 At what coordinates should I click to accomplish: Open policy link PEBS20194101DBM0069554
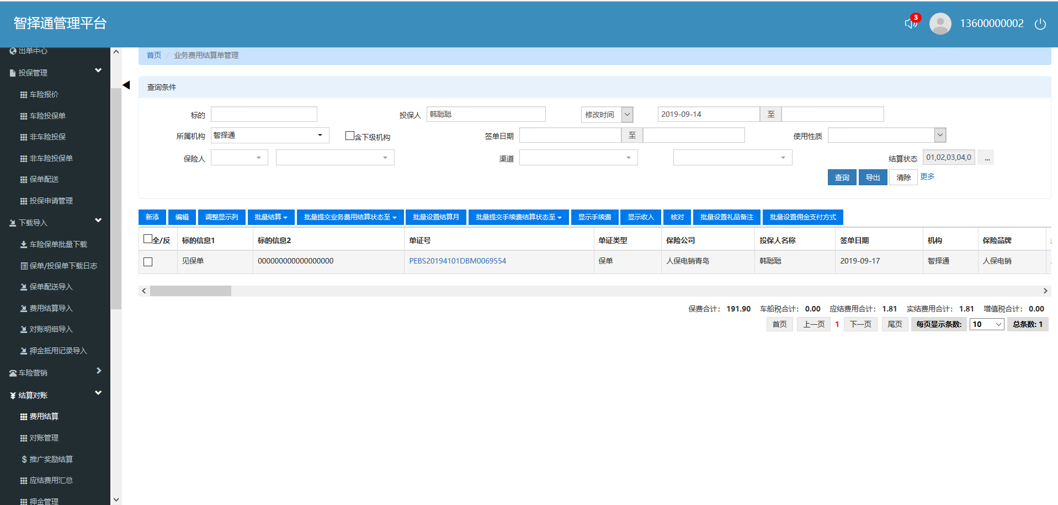(x=457, y=261)
